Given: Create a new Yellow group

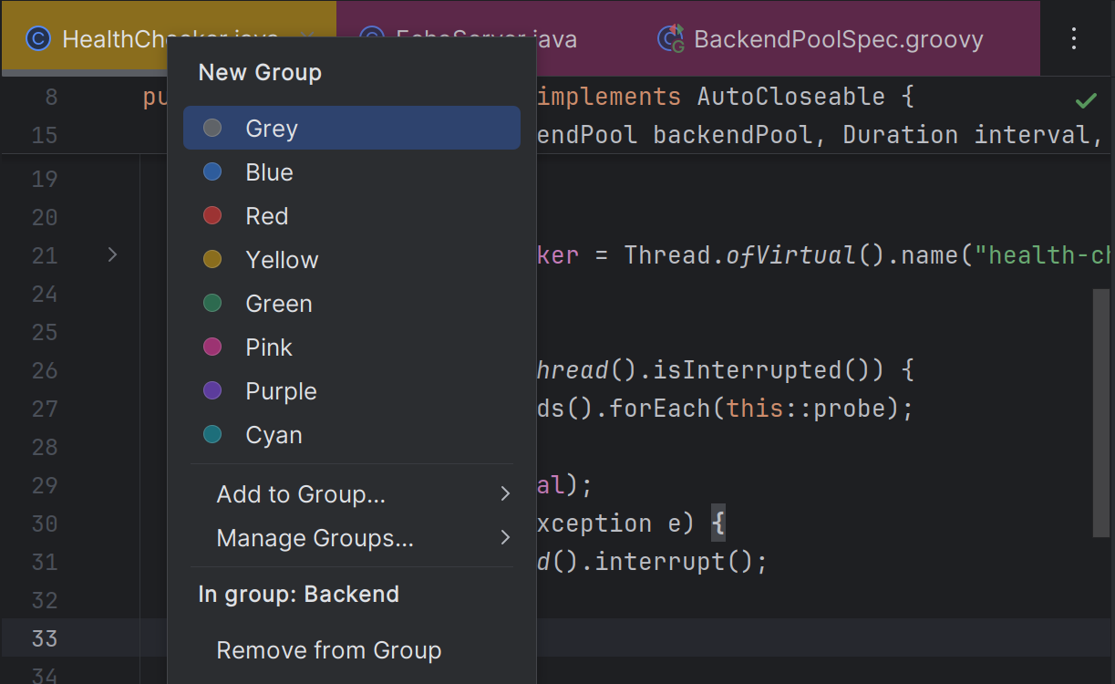Looking at the screenshot, I should (x=352, y=259).
